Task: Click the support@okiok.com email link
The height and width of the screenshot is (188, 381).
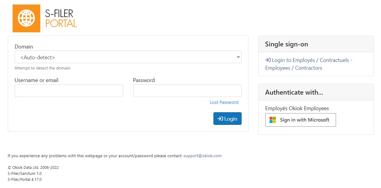Action: (x=202, y=156)
